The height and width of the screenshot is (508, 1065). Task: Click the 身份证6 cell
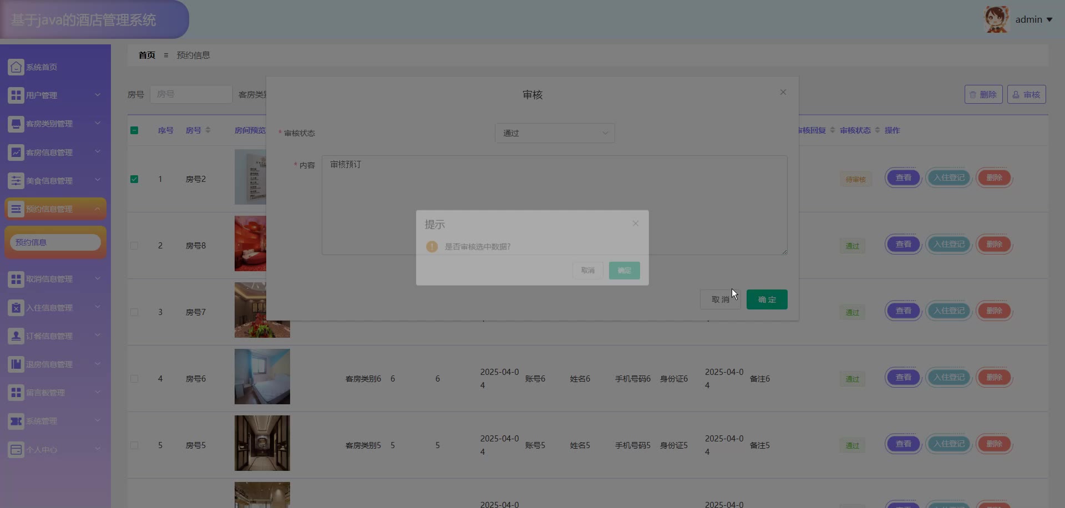[x=674, y=379]
